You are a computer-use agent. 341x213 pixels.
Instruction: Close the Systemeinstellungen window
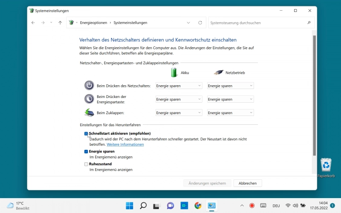(x=310, y=10)
